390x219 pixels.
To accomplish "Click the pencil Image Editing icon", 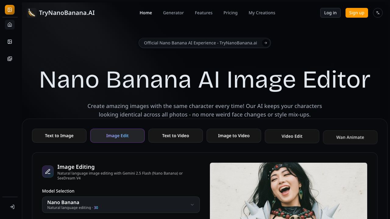I will [x=48, y=172].
